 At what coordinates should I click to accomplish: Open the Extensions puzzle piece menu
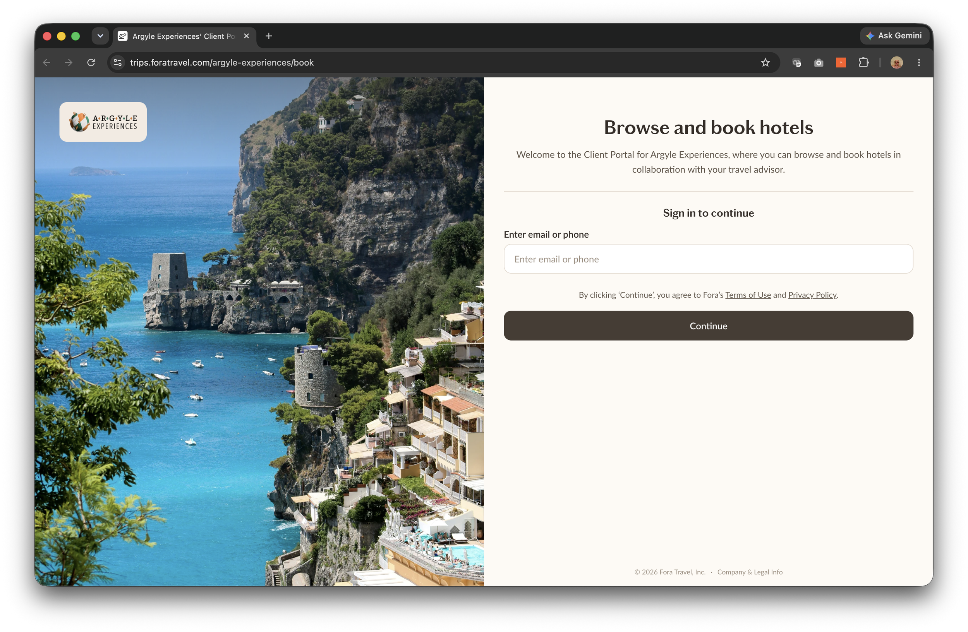tap(863, 63)
